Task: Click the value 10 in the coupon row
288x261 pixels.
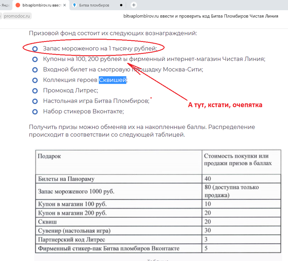Action: click(x=208, y=204)
